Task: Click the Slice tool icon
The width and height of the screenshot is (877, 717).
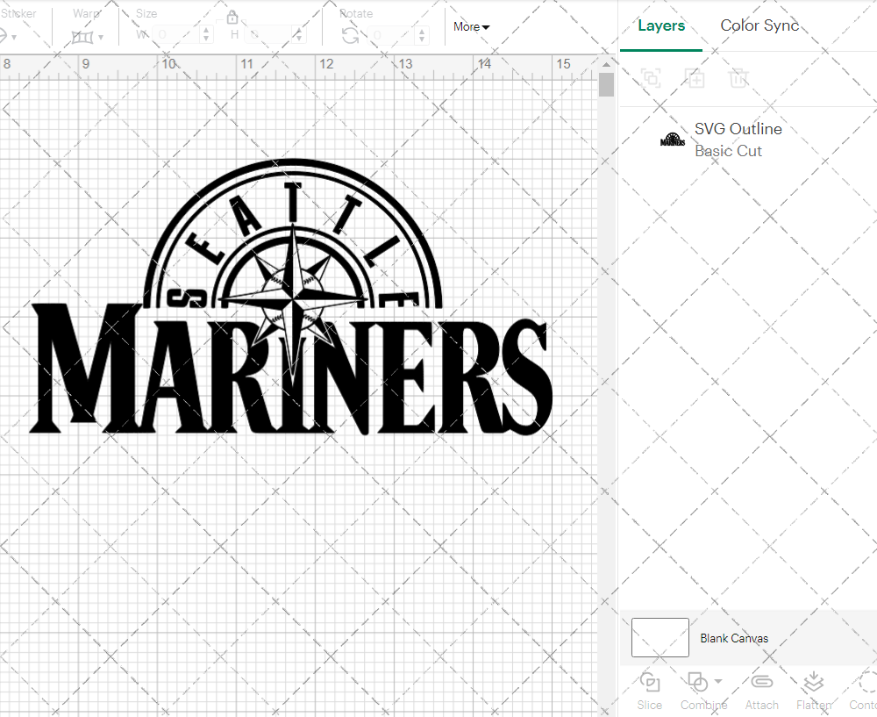Action: [x=650, y=683]
